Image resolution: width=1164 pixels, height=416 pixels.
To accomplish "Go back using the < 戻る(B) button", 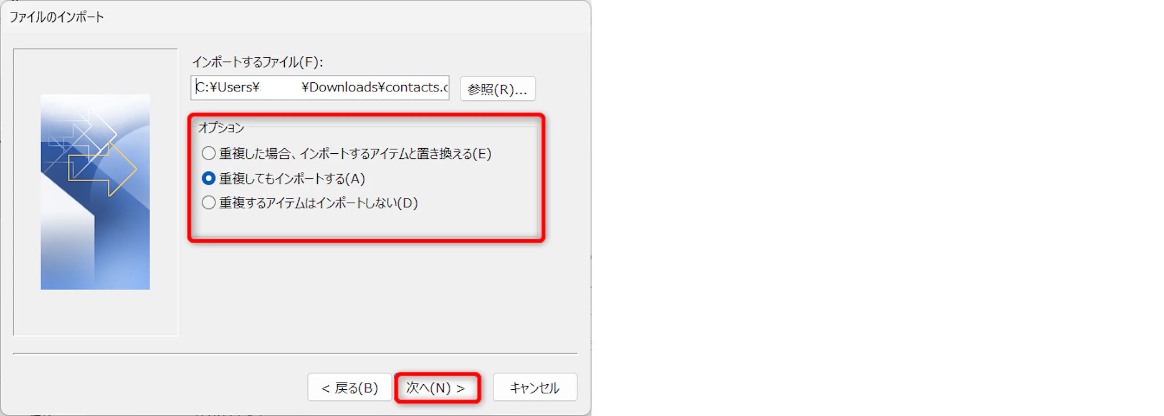I will (350, 388).
